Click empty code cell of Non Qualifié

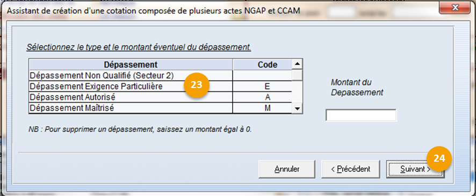point(263,75)
